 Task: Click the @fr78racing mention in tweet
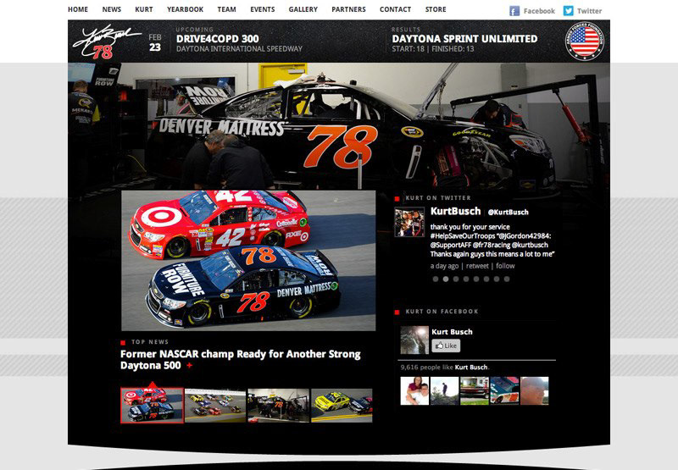[492, 245]
